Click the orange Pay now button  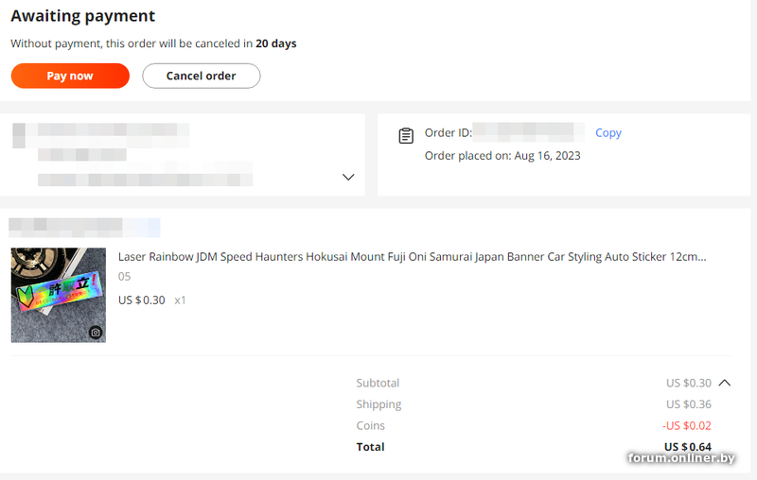(x=70, y=76)
